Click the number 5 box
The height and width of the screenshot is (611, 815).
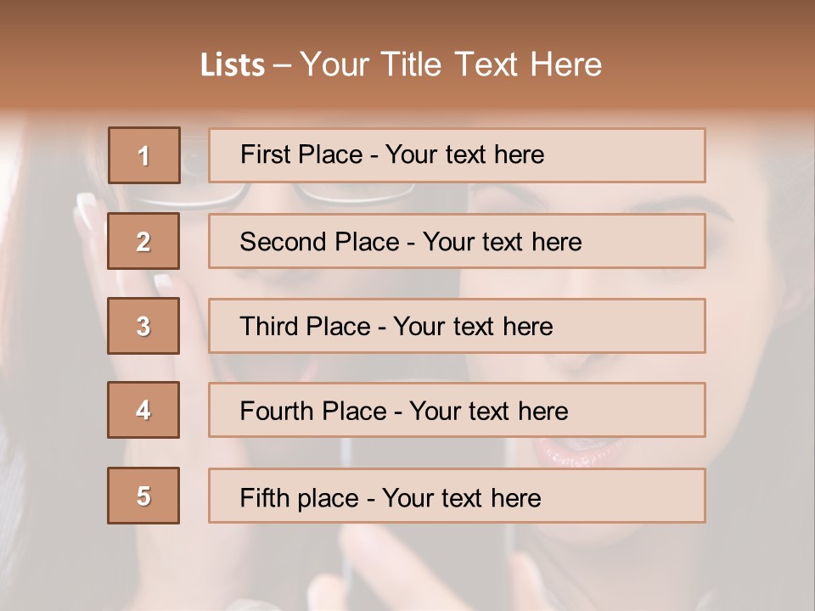click(143, 496)
